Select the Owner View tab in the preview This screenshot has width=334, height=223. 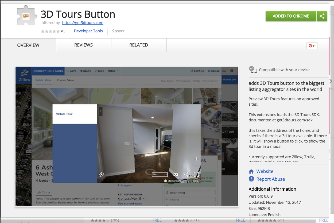tap(65, 80)
